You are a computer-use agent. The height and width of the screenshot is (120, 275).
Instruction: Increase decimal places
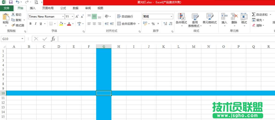coord(165,24)
